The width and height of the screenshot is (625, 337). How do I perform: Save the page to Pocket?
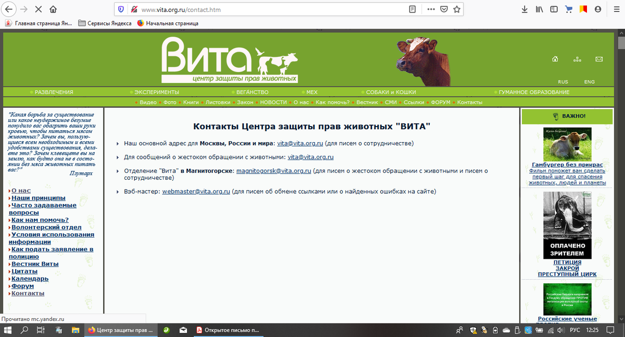point(444,9)
